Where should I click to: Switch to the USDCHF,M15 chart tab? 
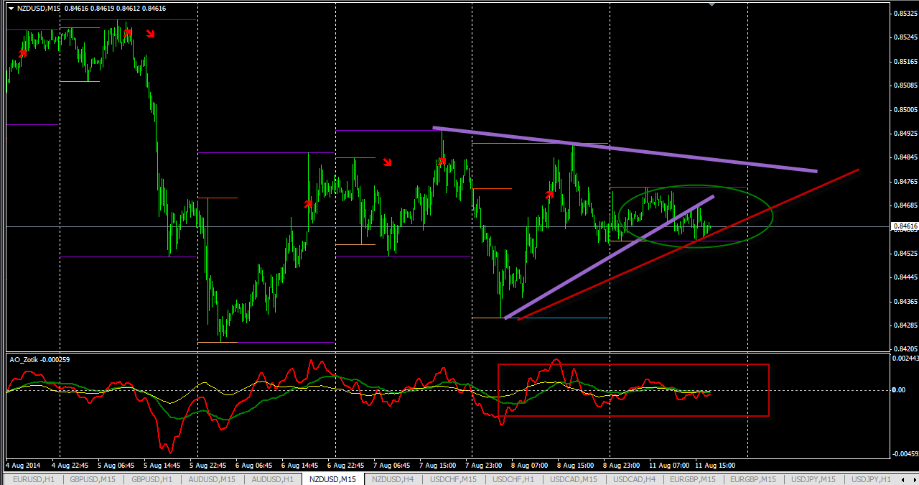(x=453, y=479)
